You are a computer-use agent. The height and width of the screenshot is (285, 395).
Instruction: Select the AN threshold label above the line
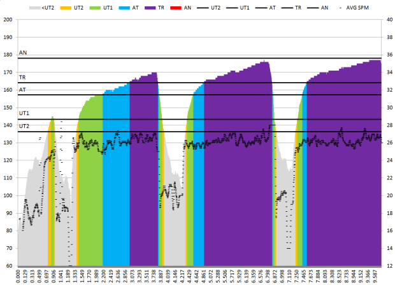[x=23, y=53]
